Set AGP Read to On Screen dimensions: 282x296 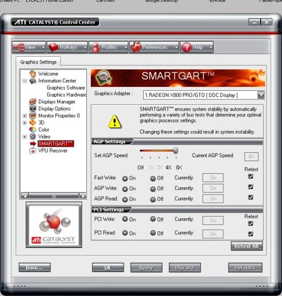tap(125, 199)
